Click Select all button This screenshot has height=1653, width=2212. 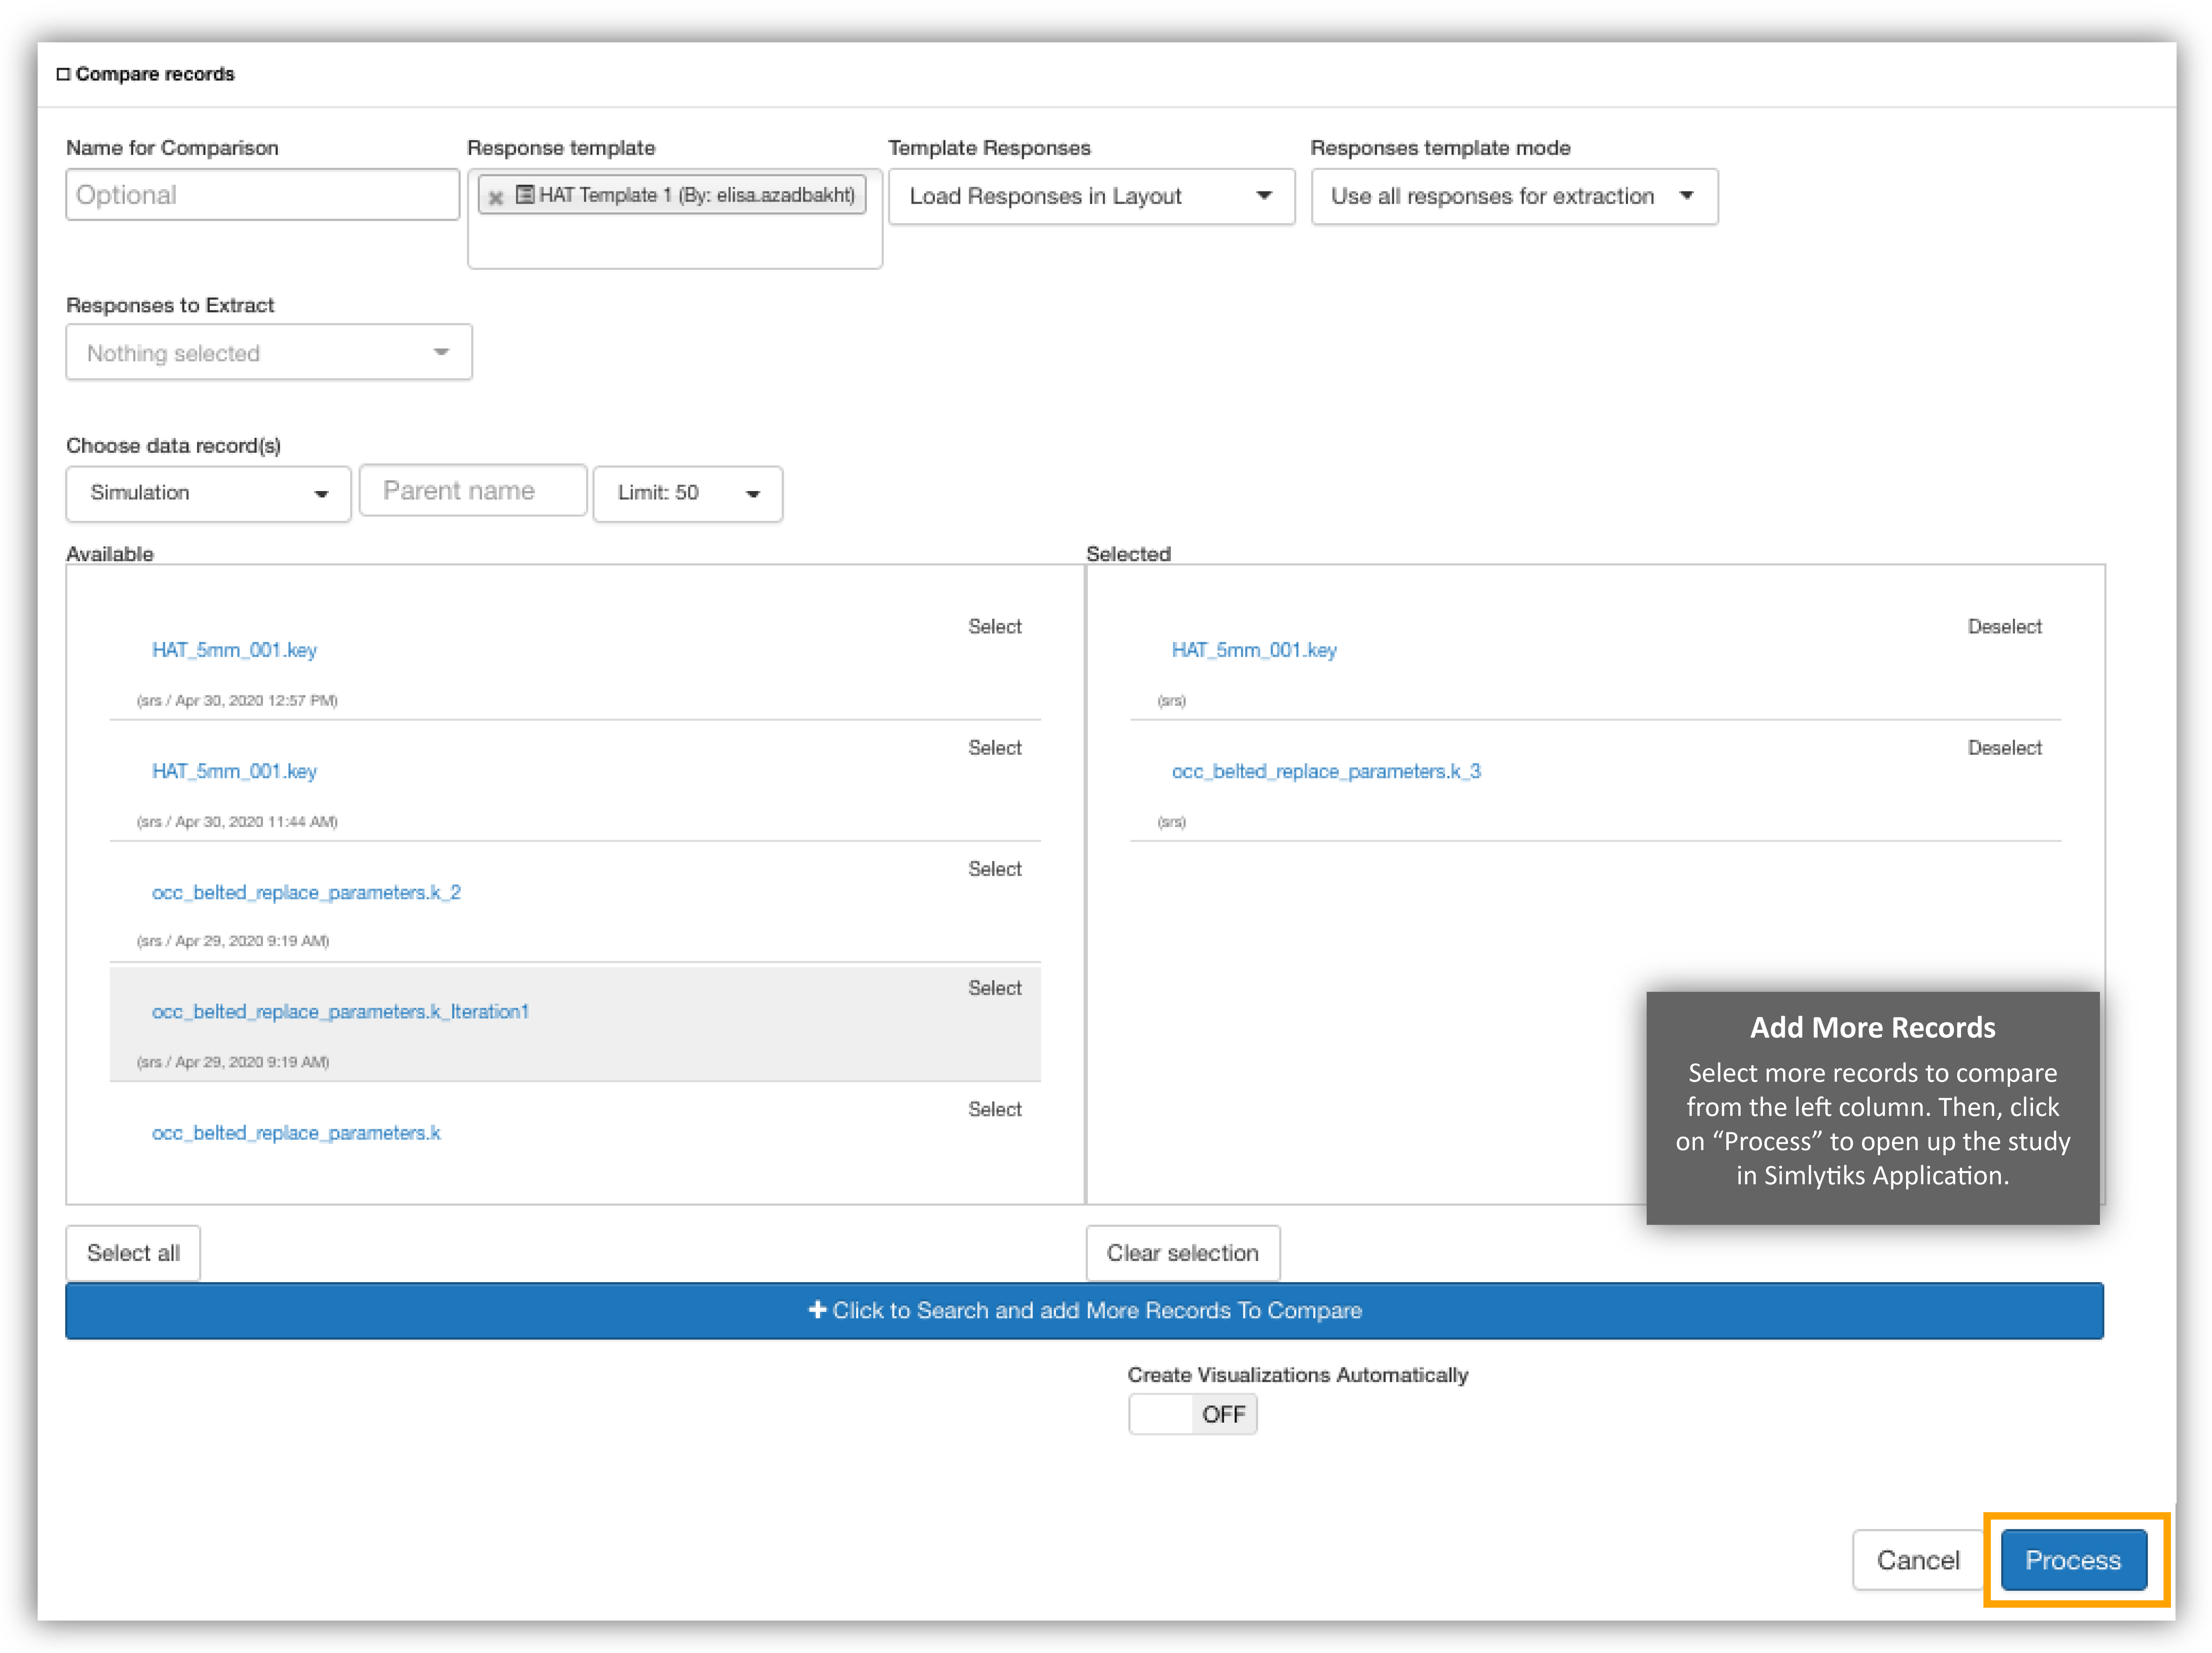[x=133, y=1253]
